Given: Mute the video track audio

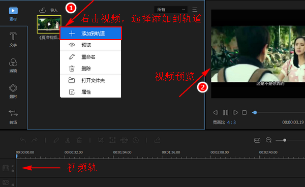Looking at the screenshot, I should click(13, 166).
